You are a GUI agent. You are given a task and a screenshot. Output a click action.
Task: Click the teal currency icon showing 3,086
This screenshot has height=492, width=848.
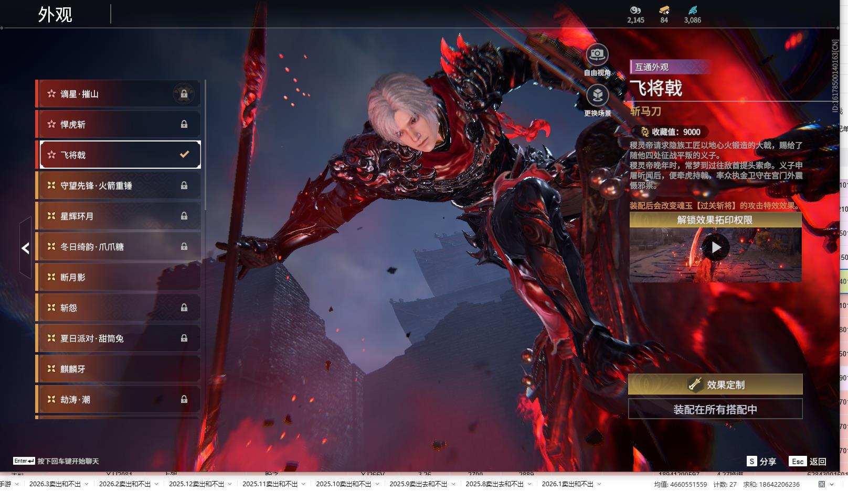(693, 10)
